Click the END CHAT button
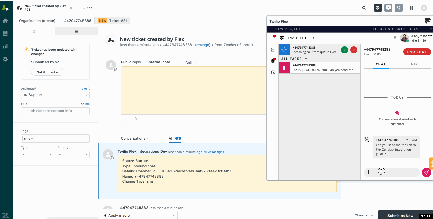Screen dimensions: 433x219 point(417,52)
